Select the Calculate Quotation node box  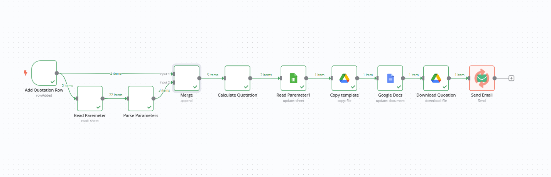point(238,78)
